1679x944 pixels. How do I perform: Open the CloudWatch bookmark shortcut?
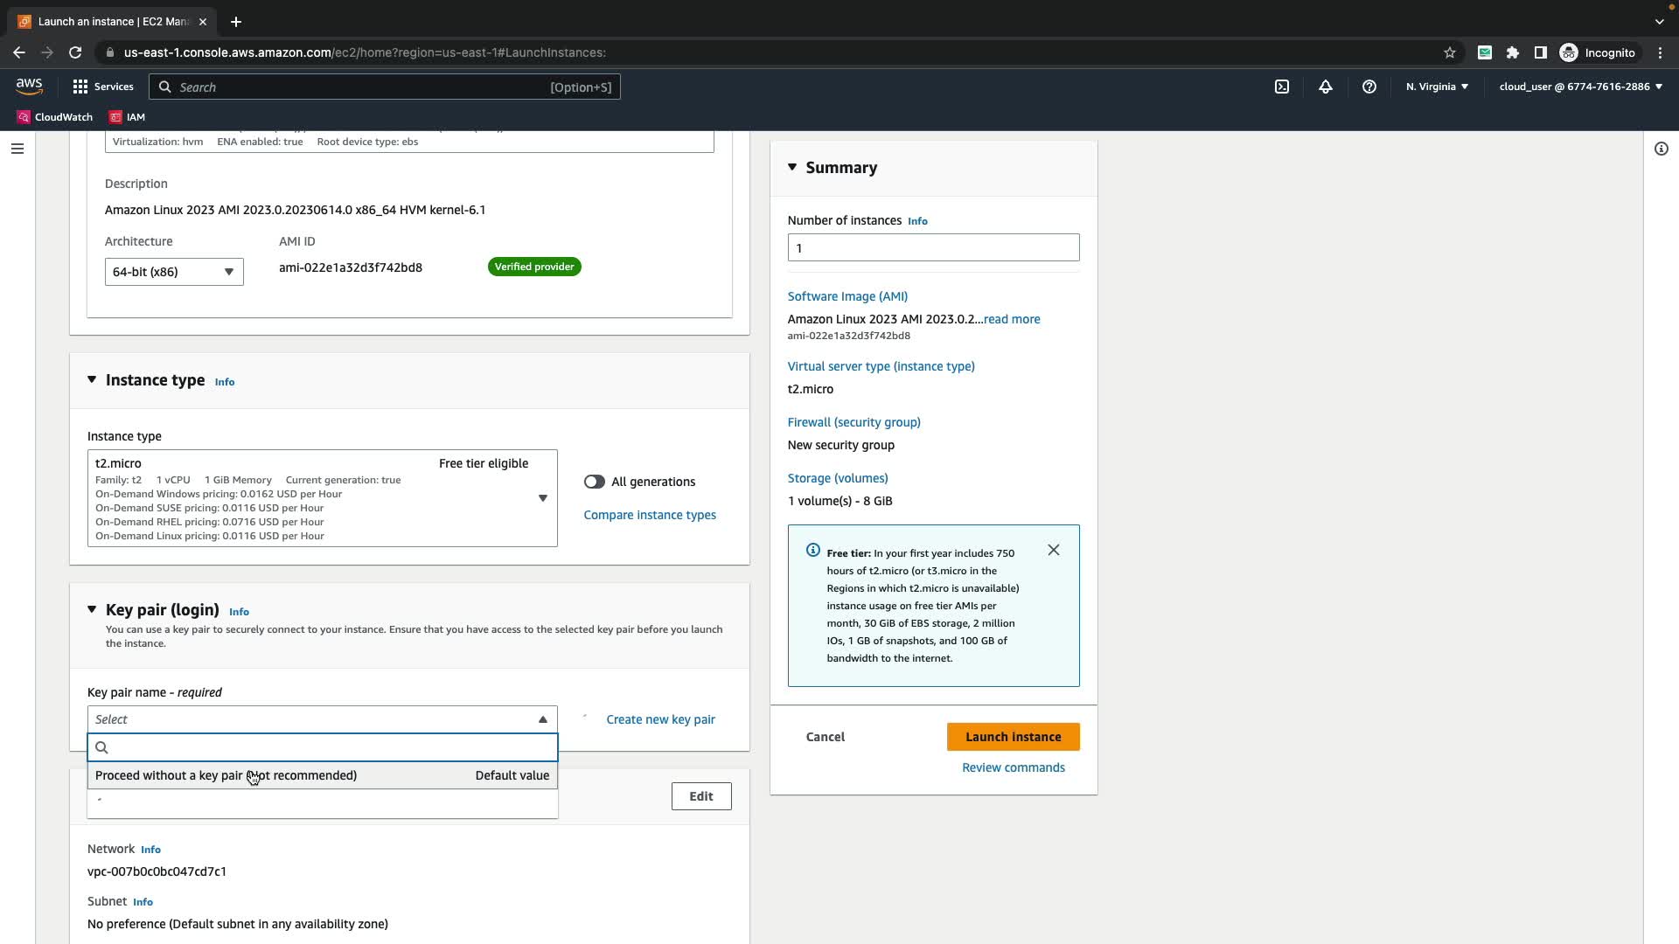(55, 116)
